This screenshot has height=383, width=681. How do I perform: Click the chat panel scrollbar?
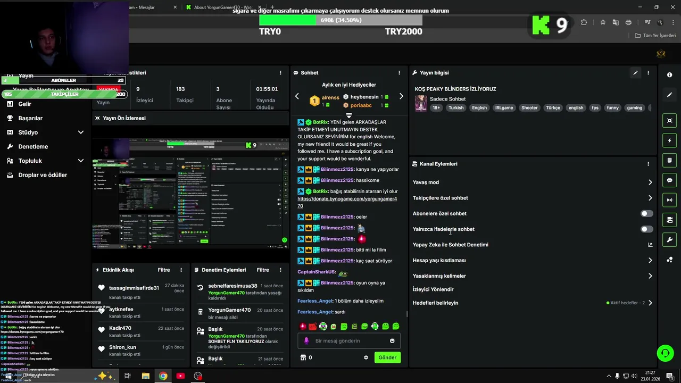click(x=407, y=314)
